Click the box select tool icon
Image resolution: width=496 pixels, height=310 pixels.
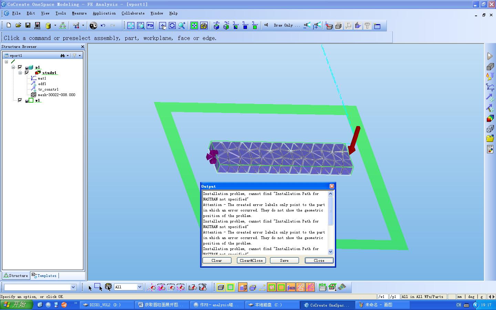99,287
